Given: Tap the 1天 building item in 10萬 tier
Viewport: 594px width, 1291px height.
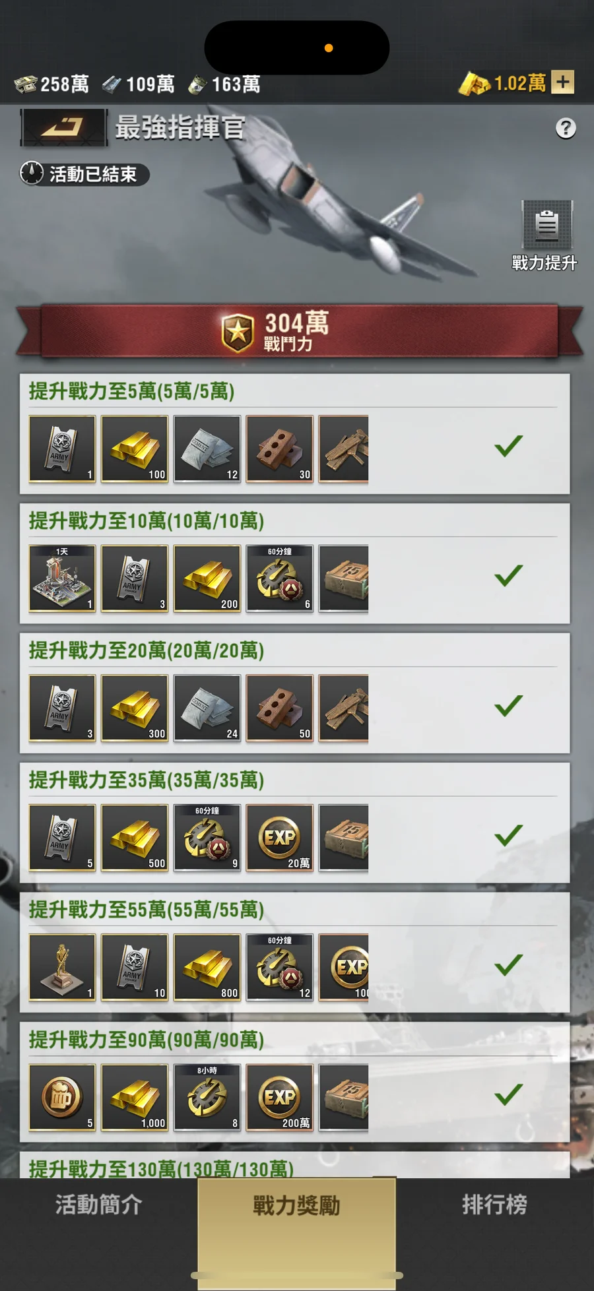Looking at the screenshot, I should point(63,579).
